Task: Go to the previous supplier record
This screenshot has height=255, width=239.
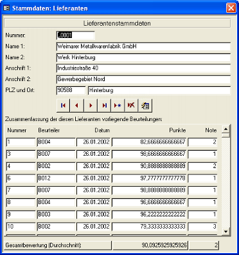Action: pos(76,106)
